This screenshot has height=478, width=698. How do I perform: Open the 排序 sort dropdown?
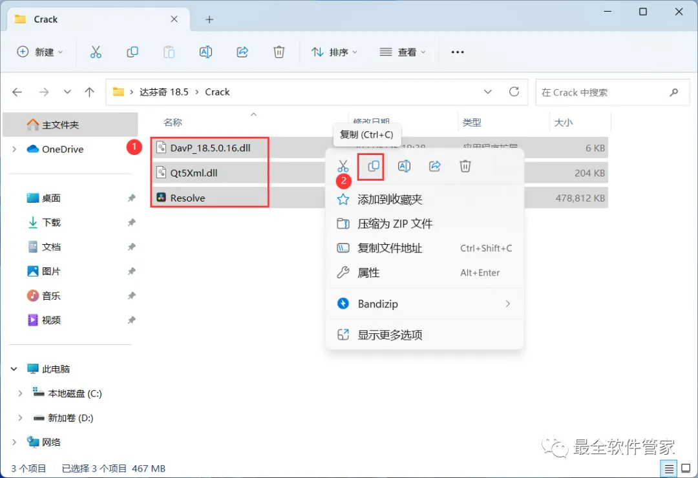[334, 52]
